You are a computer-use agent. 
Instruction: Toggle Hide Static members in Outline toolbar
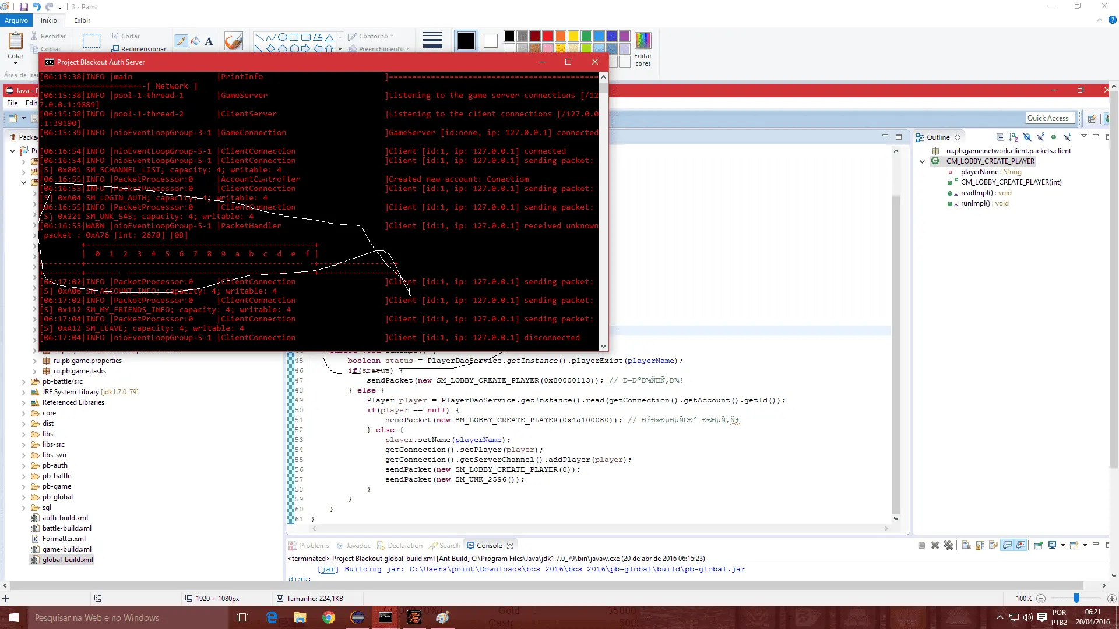(1040, 137)
